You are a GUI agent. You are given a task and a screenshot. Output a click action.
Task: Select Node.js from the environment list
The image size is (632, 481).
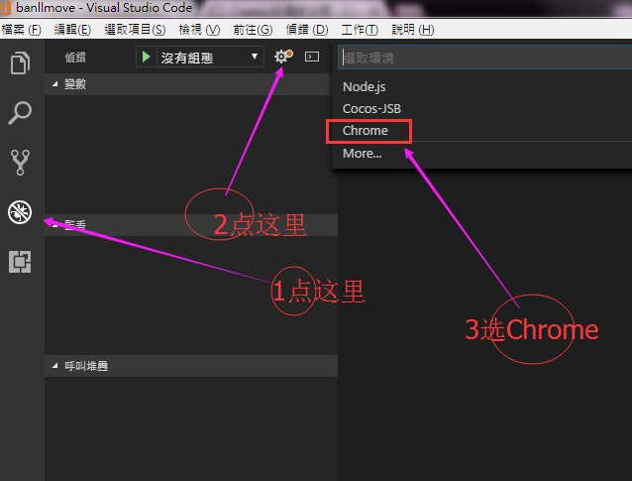pyautogui.click(x=481, y=86)
